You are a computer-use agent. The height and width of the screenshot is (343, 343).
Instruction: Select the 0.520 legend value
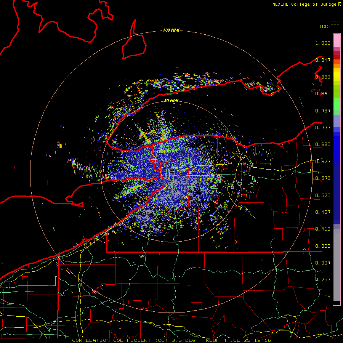tap(323, 196)
